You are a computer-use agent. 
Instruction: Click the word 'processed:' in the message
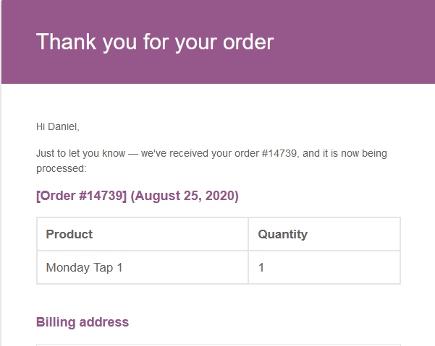coord(62,168)
